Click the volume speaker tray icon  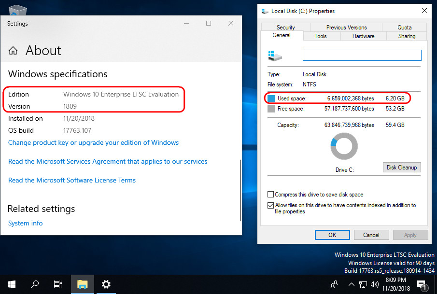pyautogui.click(x=374, y=284)
